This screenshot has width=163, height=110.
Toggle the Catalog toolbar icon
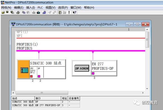(60, 13)
